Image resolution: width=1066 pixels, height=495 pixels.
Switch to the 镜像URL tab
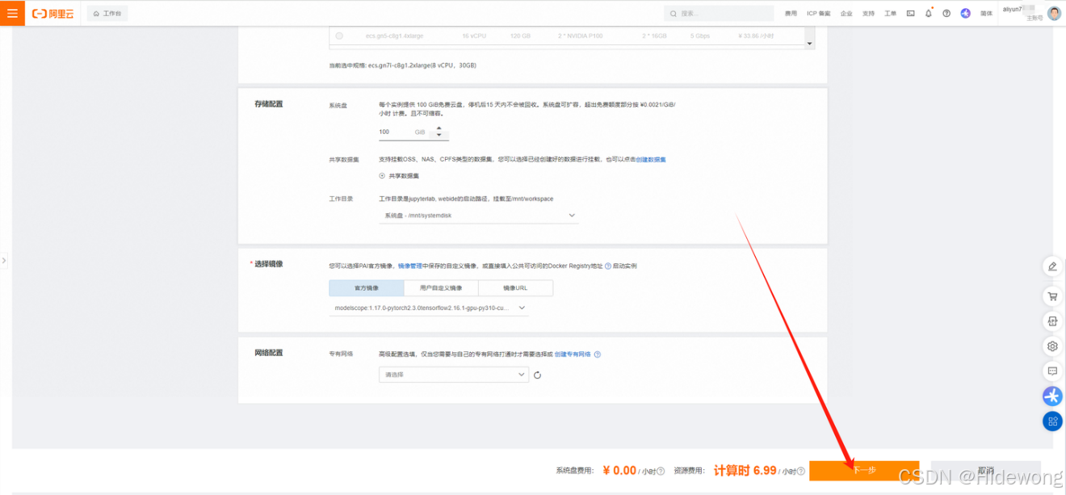pos(515,287)
